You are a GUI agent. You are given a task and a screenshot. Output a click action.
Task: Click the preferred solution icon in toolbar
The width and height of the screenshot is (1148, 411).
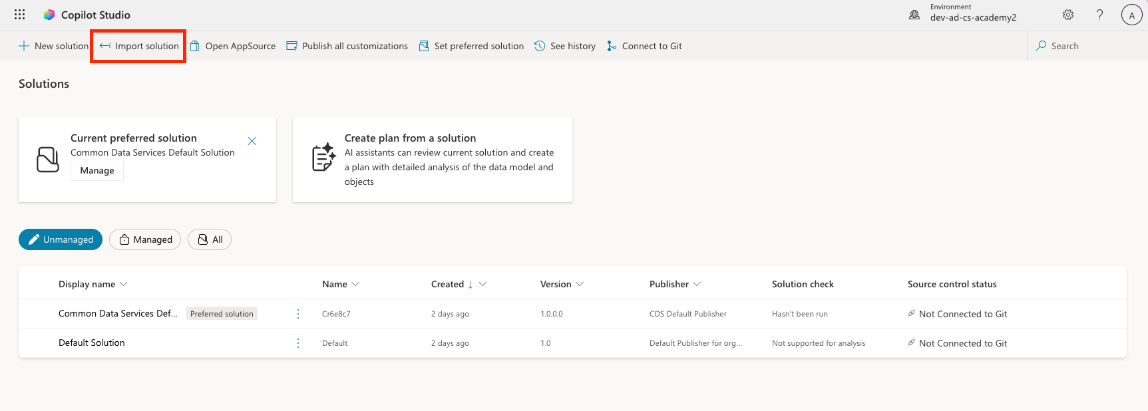click(424, 46)
